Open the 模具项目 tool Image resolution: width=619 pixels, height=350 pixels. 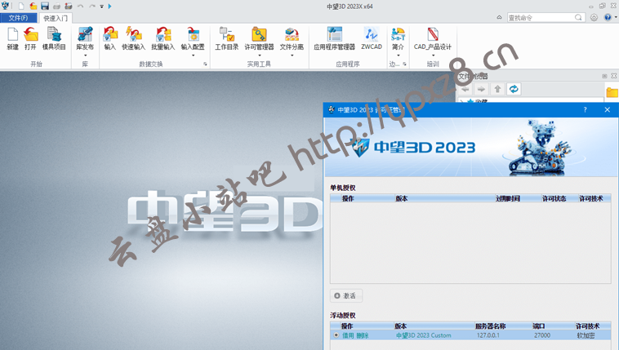54,38
